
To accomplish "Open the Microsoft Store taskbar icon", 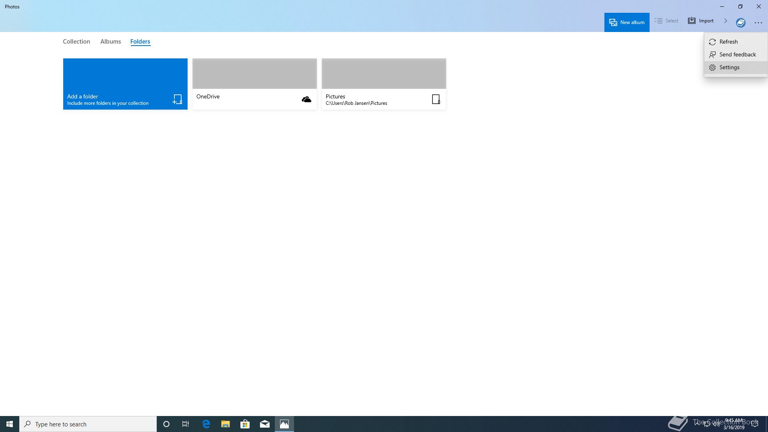I will 245,424.
